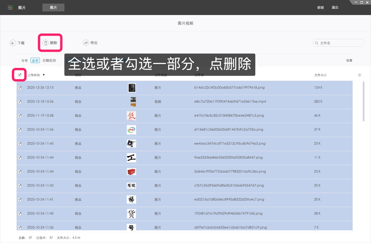Uncheck the 2025-10-24 11:56 row checkbox
Viewport: 371px width, 243px height.
20,130
